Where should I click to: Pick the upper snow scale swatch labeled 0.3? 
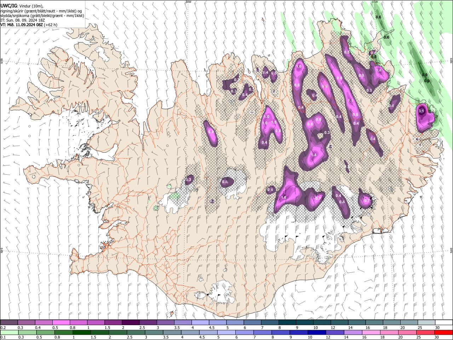(x=26, y=322)
